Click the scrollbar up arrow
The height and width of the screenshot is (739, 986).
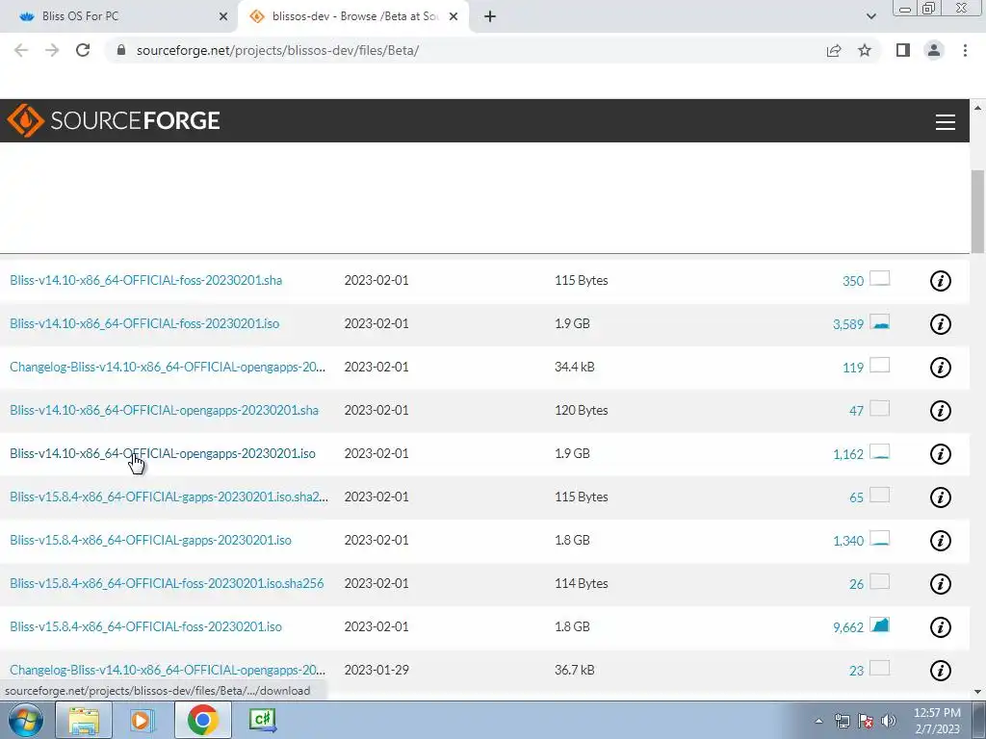(977, 108)
